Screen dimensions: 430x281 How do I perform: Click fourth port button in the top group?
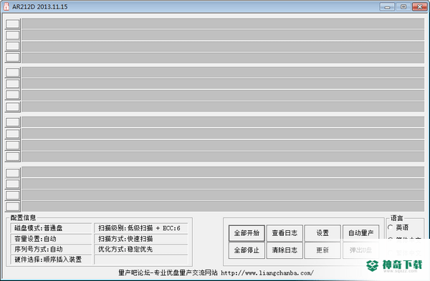(13, 57)
